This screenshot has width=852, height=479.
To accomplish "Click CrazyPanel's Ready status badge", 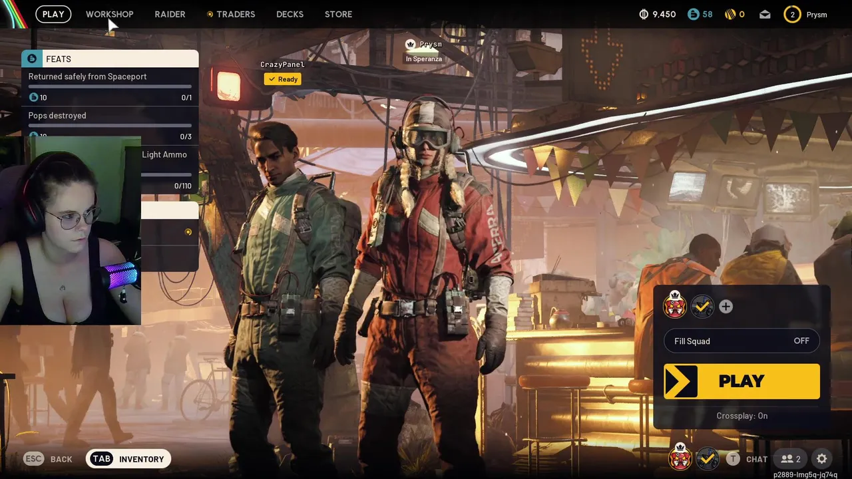I will [x=283, y=79].
